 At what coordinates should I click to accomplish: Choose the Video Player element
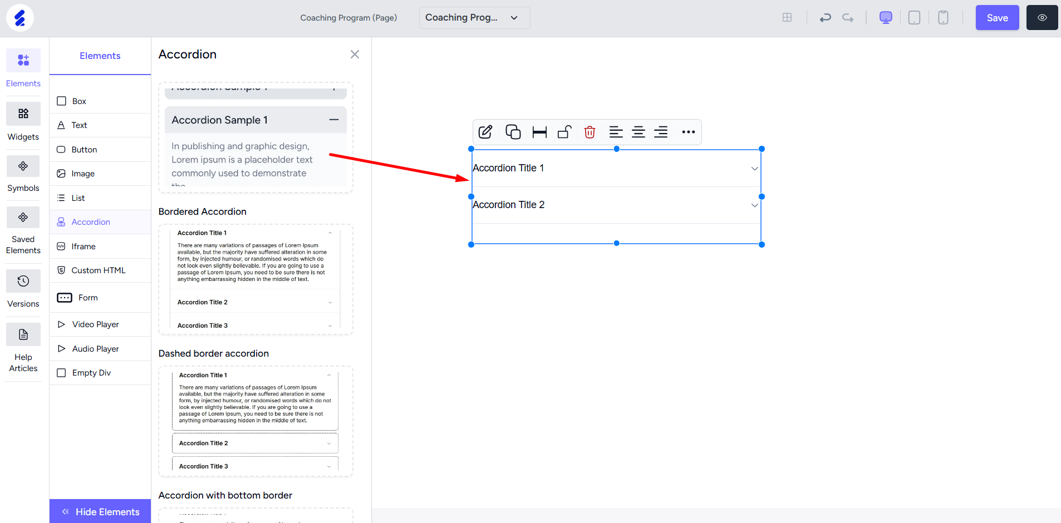100,324
